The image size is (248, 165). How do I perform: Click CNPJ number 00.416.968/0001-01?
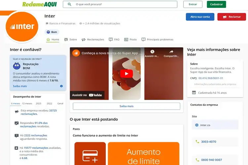[211, 78]
